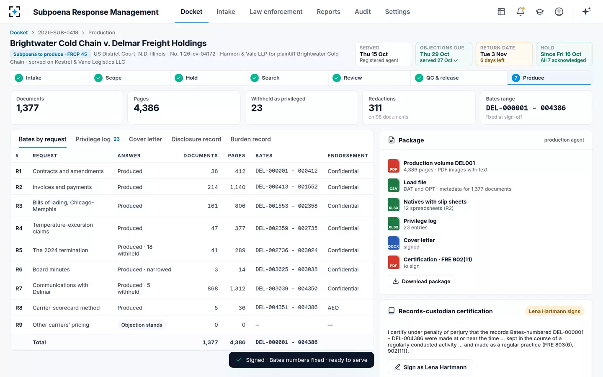Click the Review step check icon
The image size is (603, 377).
337,78
